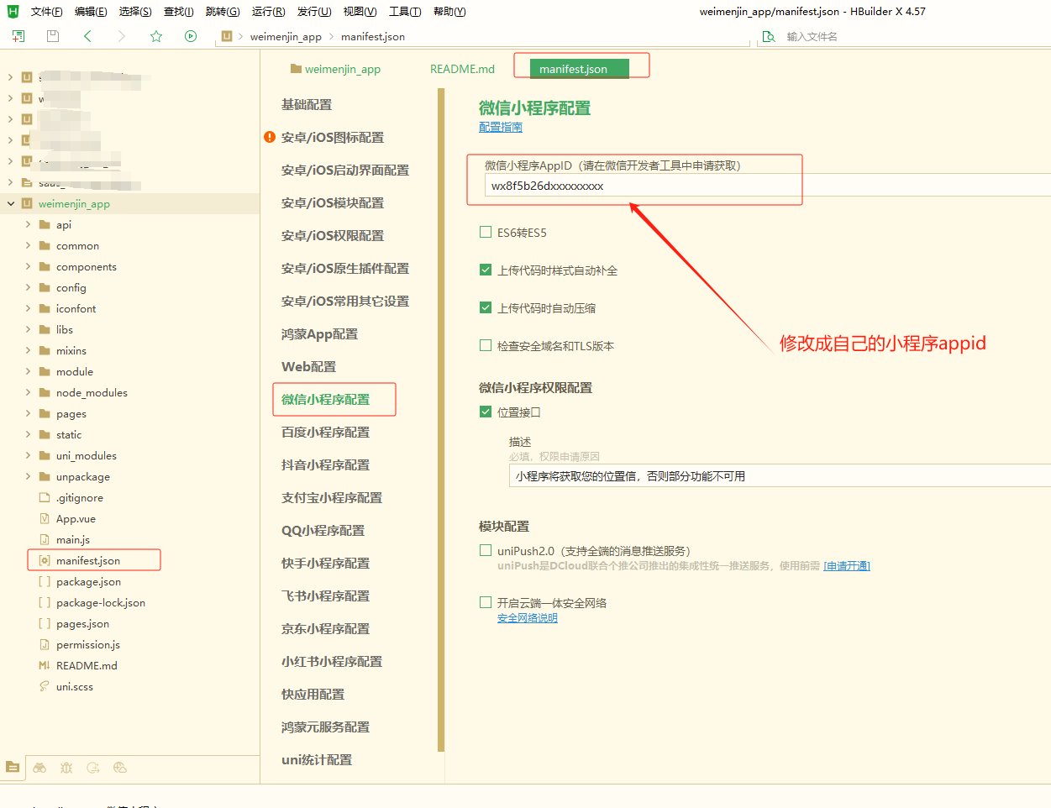Select 支付宝小程序配置 in the sidebar
This screenshot has height=808, width=1051.
tap(332, 497)
